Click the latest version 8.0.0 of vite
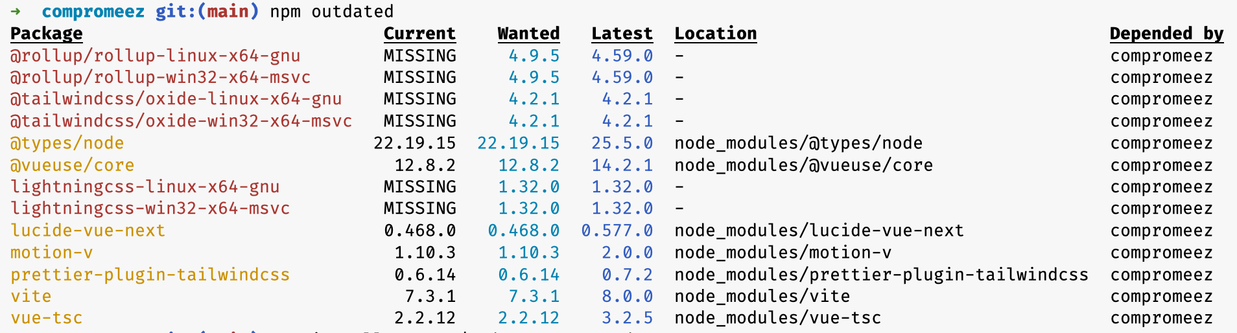Image resolution: width=1237 pixels, height=333 pixels. (x=627, y=296)
